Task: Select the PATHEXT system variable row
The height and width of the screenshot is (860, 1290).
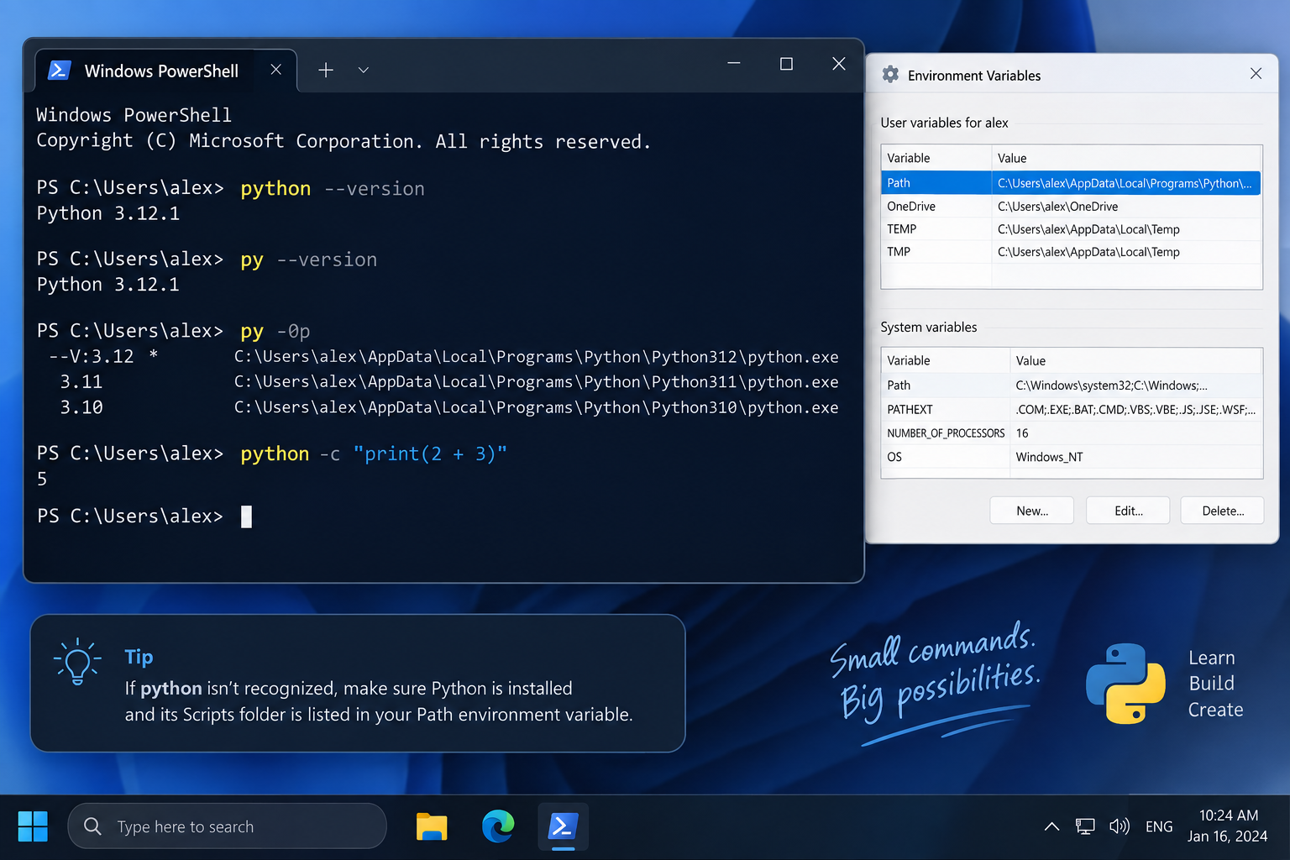Action: [1071, 410]
